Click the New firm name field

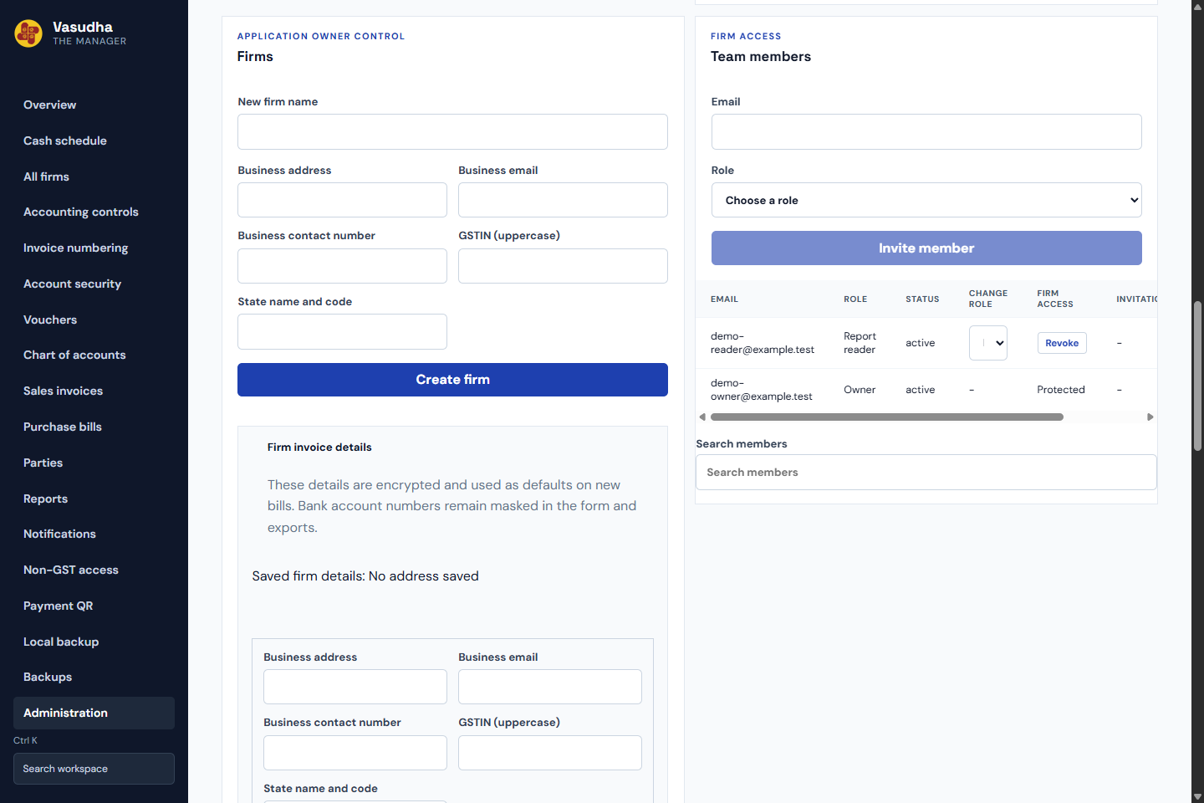coord(452,131)
